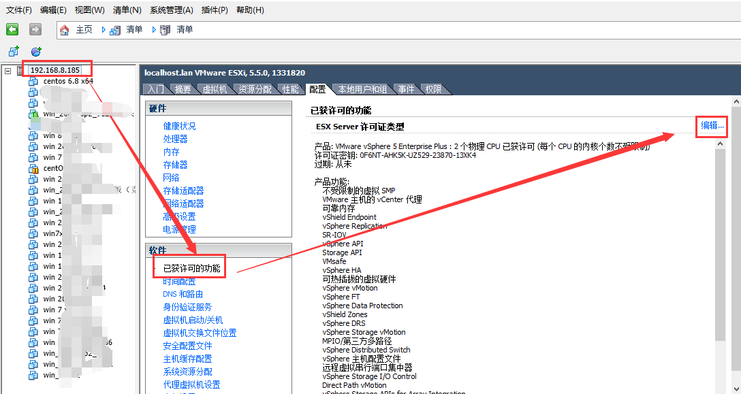
Task: Open the 插件(P) menu
Action: click(215, 10)
